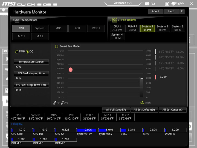
Task: Click the 40°C/104°F 6.00V step
Action: coord(170,69)
